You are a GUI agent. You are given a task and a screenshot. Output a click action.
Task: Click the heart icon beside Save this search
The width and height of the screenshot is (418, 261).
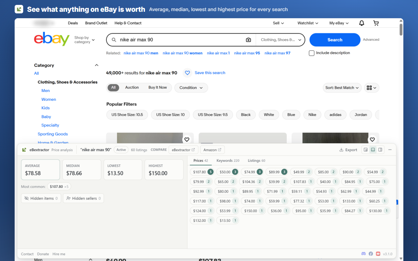pos(187,73)
